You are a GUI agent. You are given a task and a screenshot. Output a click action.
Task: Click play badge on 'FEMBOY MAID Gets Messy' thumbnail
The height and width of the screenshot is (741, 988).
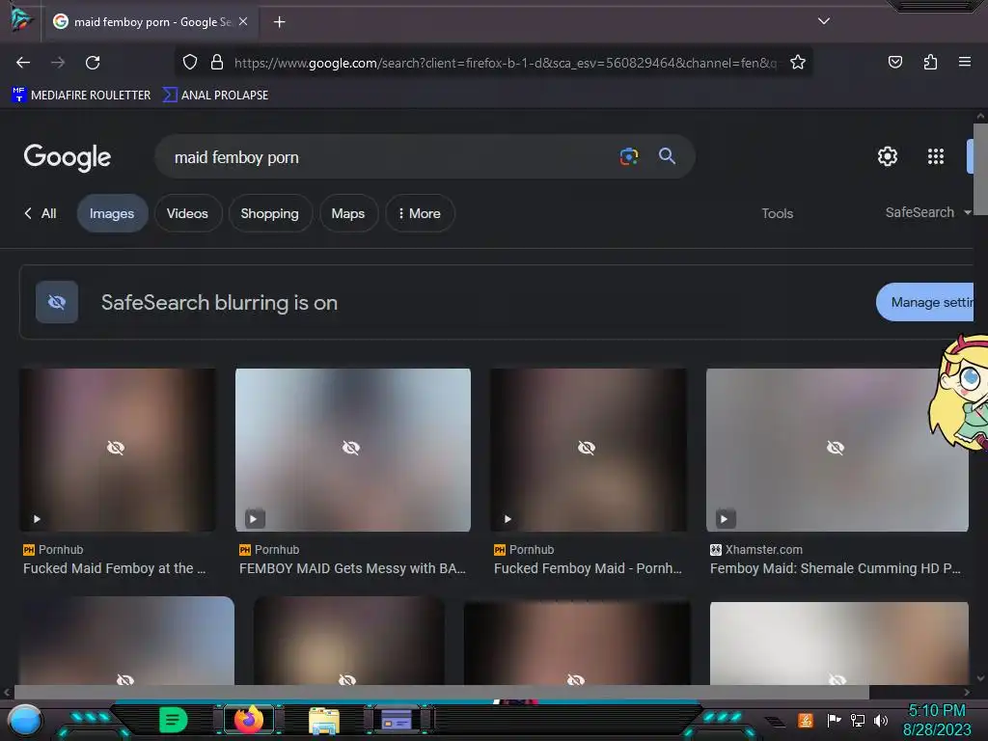[x=254, y=519]
